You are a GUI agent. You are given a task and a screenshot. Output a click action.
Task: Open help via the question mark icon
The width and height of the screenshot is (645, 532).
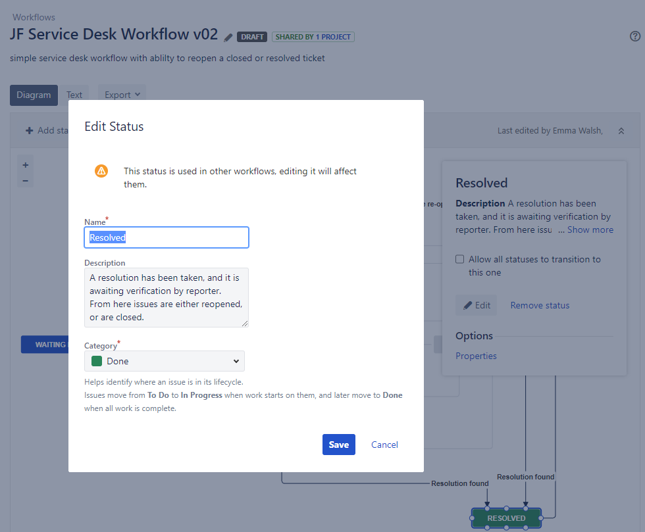pyautogui.click(x=634, y=36)
